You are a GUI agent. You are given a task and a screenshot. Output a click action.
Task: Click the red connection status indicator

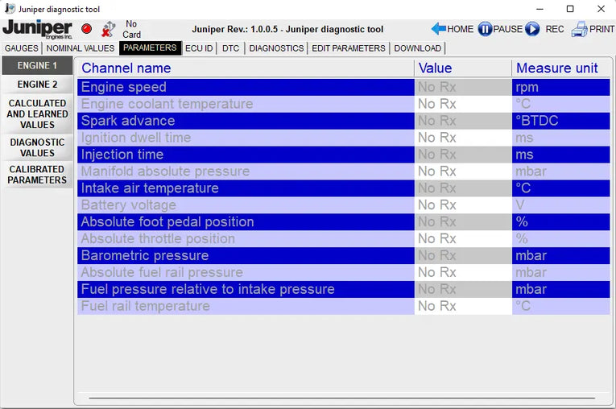87,29
